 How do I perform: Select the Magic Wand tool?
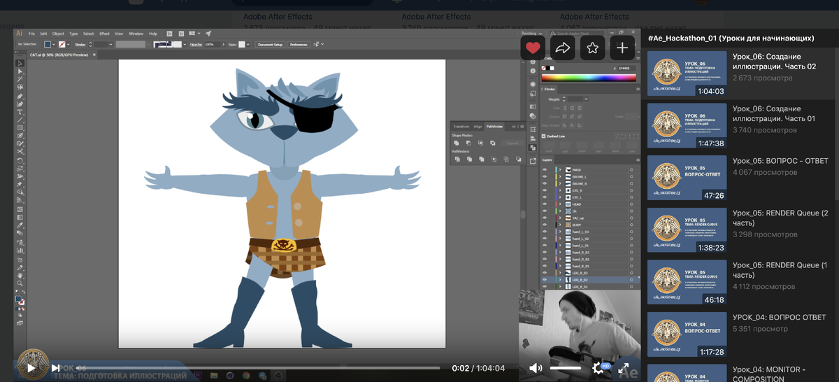click(20, 79)
